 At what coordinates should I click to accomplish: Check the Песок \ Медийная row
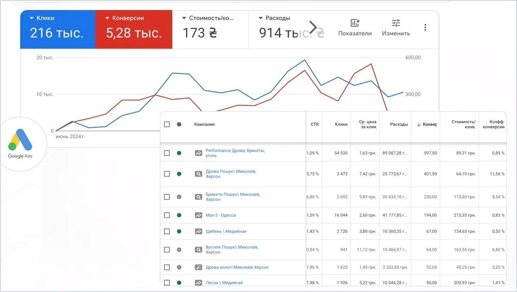pyautogui.click(x=167, y=283)
